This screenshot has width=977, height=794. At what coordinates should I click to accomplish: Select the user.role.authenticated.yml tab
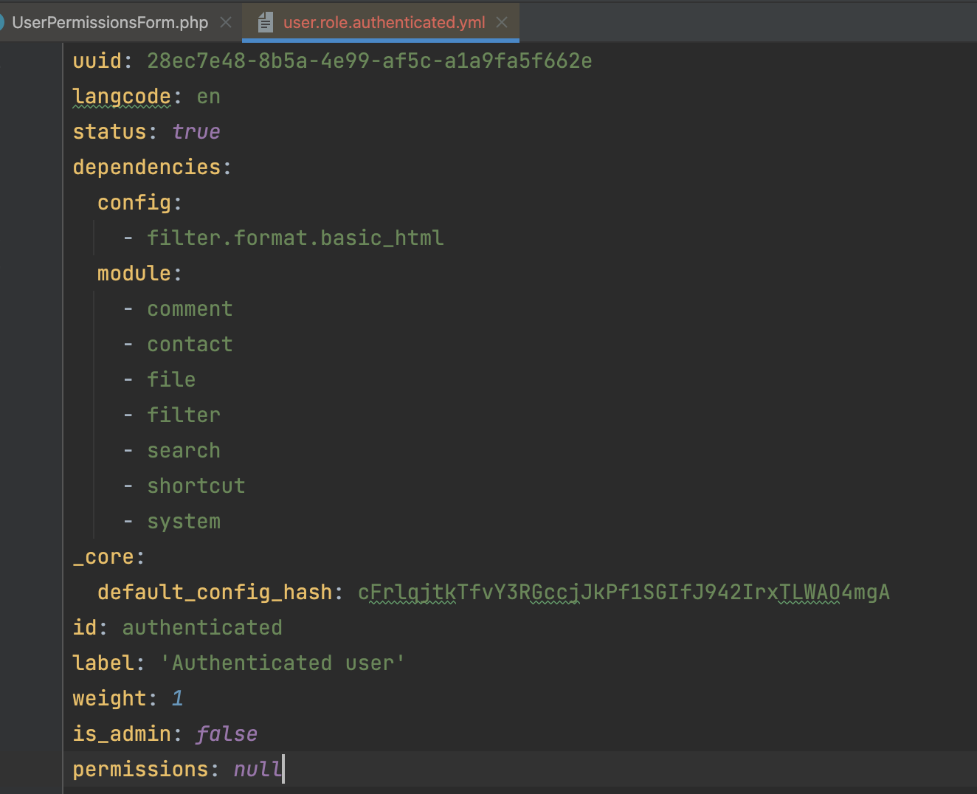pyautogui.click(x=384, y=22)
